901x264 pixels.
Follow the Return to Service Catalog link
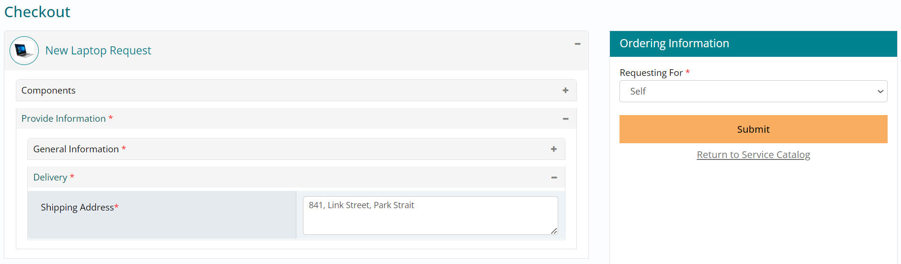[x=753, y=155]
